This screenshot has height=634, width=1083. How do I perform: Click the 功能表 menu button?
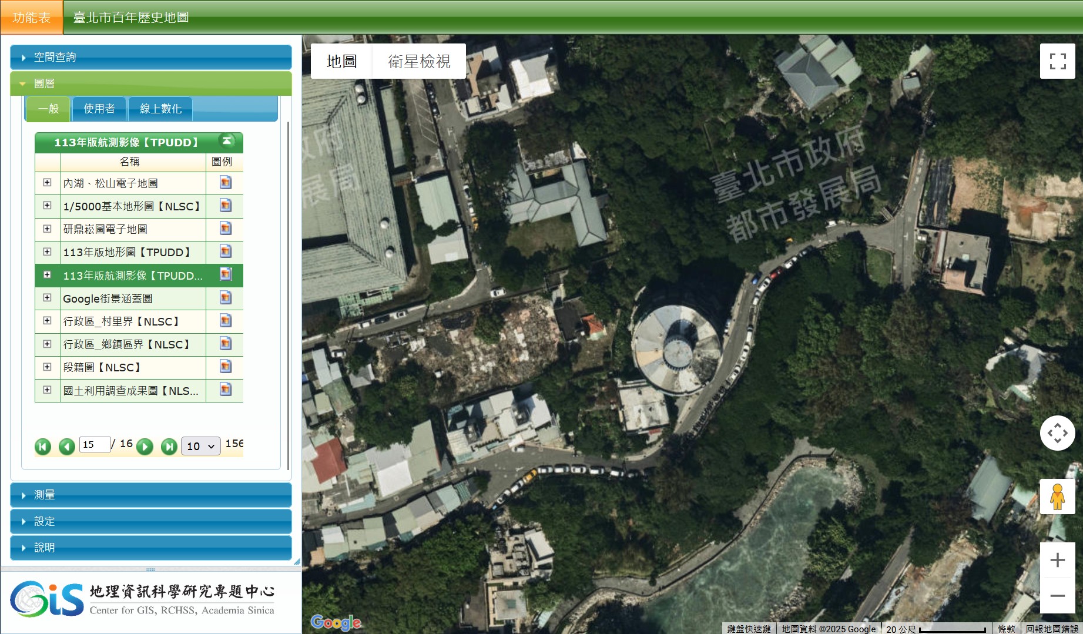point(32,18)
